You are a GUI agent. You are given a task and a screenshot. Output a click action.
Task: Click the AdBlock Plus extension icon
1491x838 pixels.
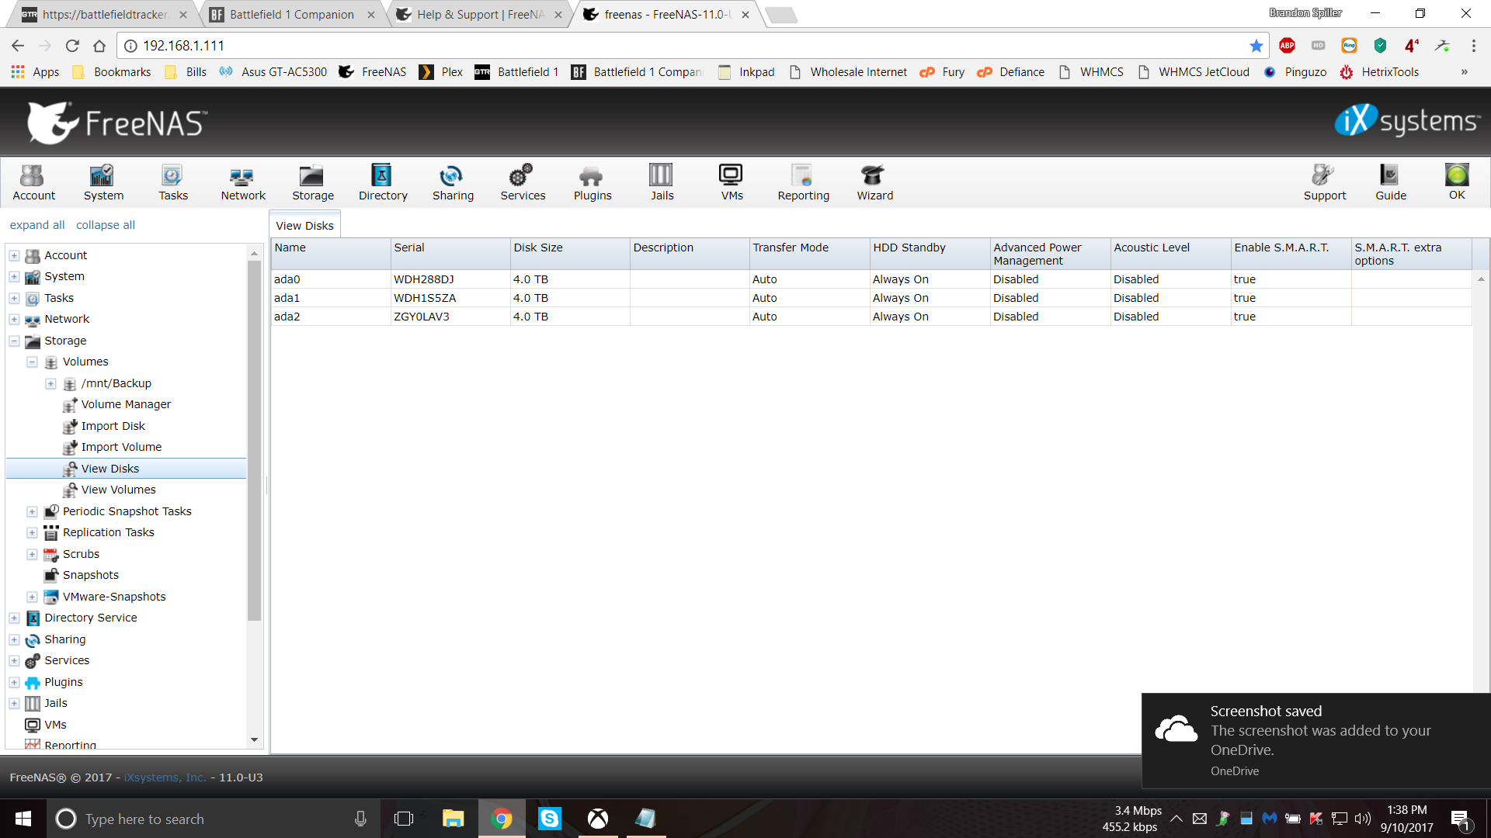[x=1287, y=46]
